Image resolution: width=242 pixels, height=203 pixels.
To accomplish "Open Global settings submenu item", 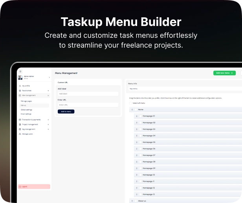I will (26, 110).
